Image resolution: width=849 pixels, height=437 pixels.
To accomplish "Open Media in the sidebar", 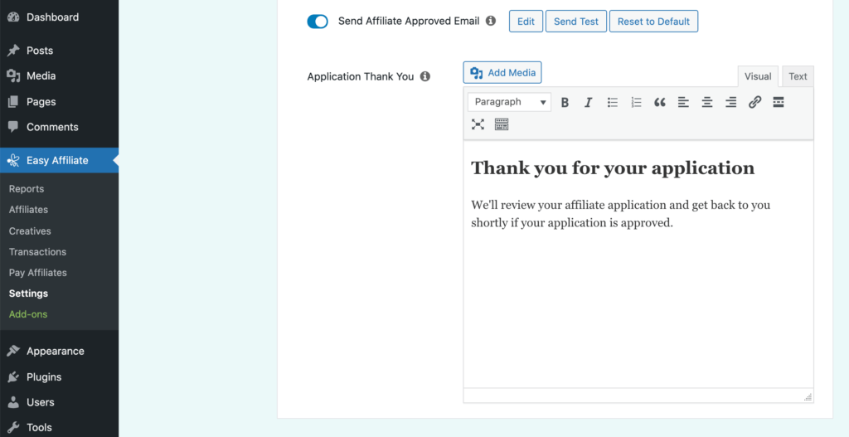I will click(60, 75).
